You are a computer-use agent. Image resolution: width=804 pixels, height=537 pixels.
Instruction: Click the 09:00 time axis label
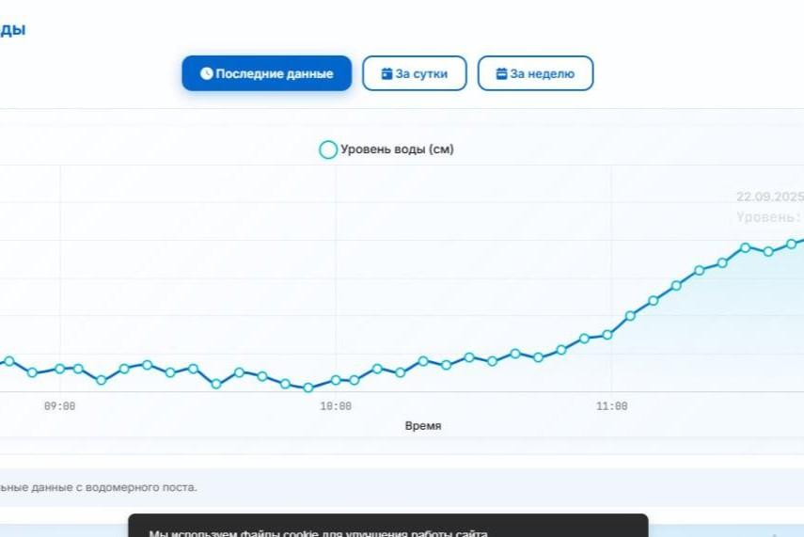(x=59, y=406)
